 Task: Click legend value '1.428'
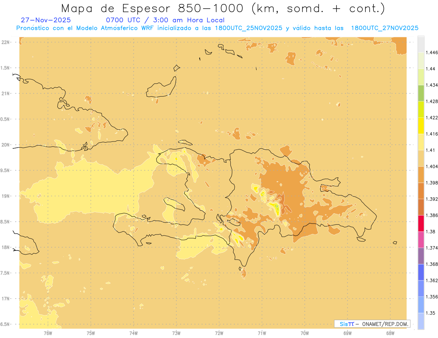(432, 101)
